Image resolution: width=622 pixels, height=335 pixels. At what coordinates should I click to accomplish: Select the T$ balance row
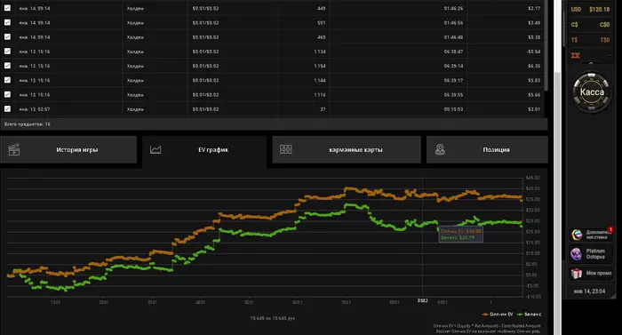coord(590,40)
